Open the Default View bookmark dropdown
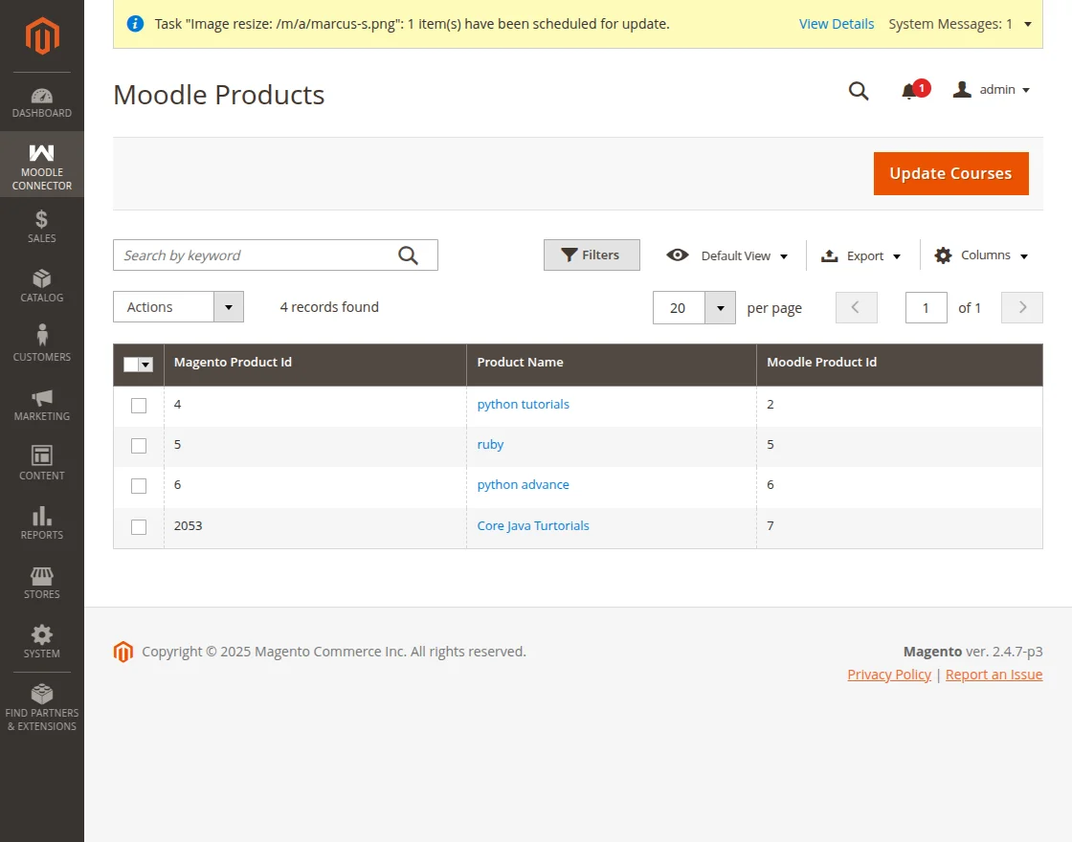The height and width of the screenshot is (842, 1072). click(727, 255)
